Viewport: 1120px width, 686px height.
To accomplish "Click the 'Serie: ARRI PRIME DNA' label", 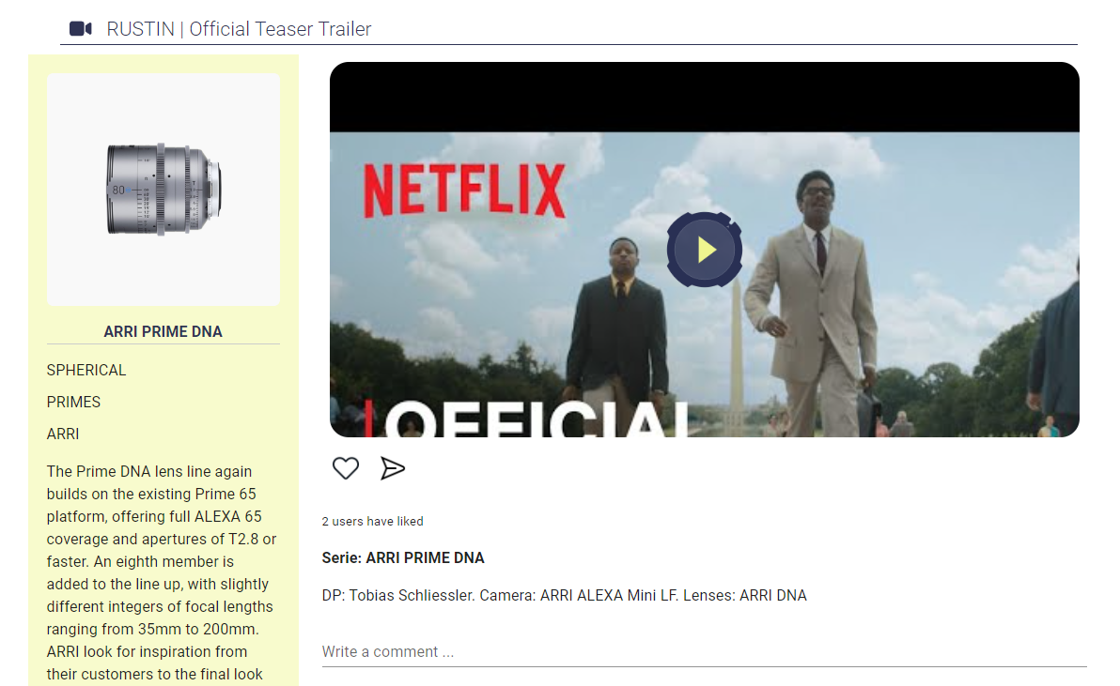I will click(x=403, y=557).
